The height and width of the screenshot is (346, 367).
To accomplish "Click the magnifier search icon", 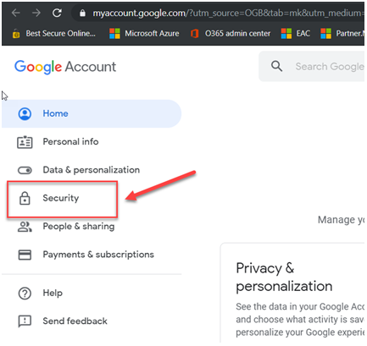I will pyautogui.click(x=276, y=66).
